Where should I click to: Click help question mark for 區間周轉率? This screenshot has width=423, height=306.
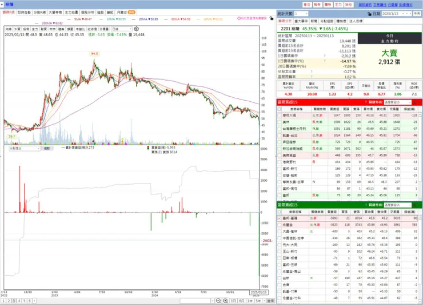tap(312, 77)
